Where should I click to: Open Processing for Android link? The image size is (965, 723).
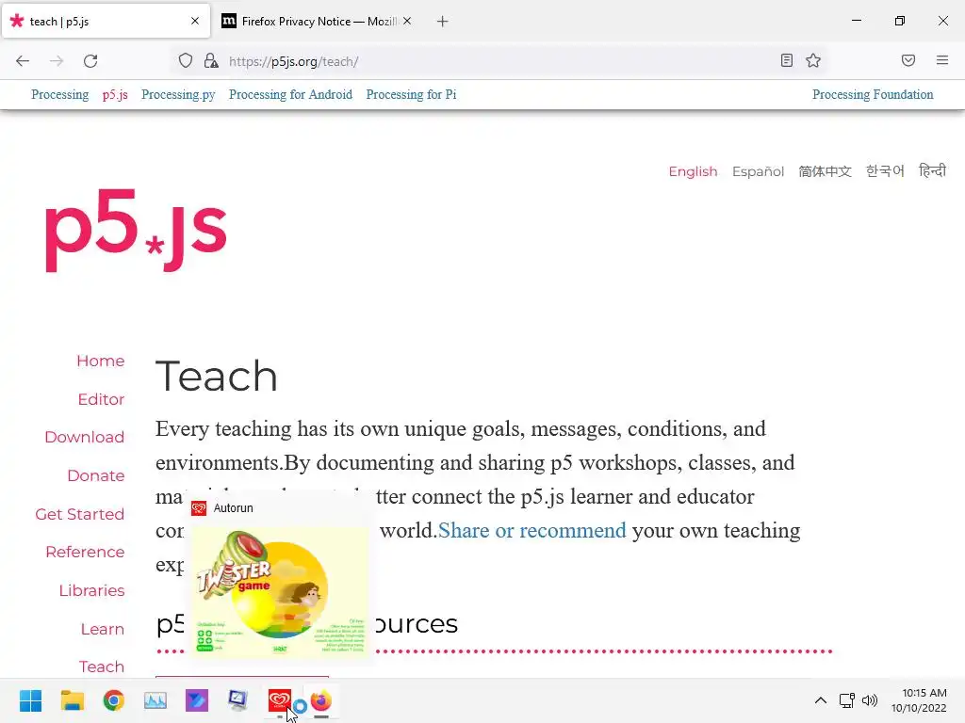(x=290, y=94)
